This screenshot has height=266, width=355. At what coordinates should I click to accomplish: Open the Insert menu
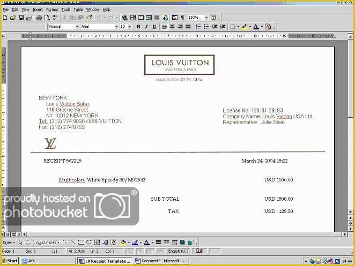point(38,10)
